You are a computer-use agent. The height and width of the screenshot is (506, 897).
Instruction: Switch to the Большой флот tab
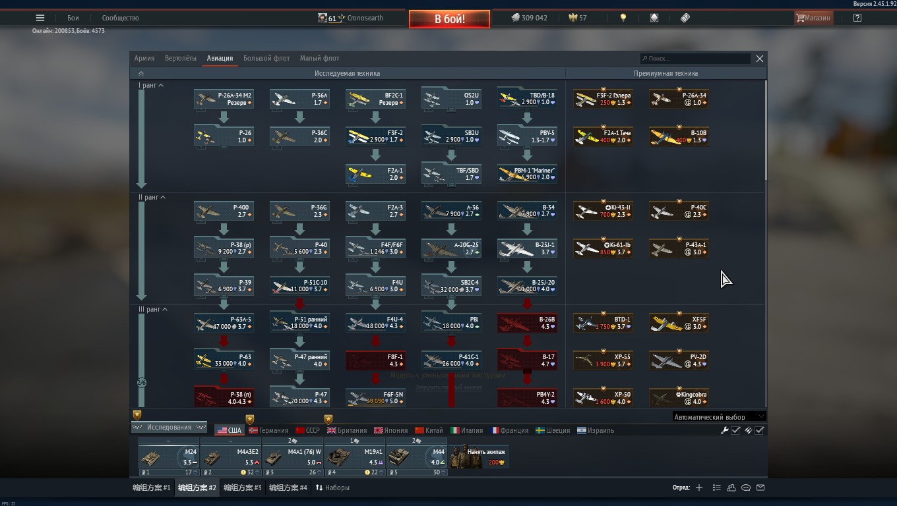(x=266, y=58)
